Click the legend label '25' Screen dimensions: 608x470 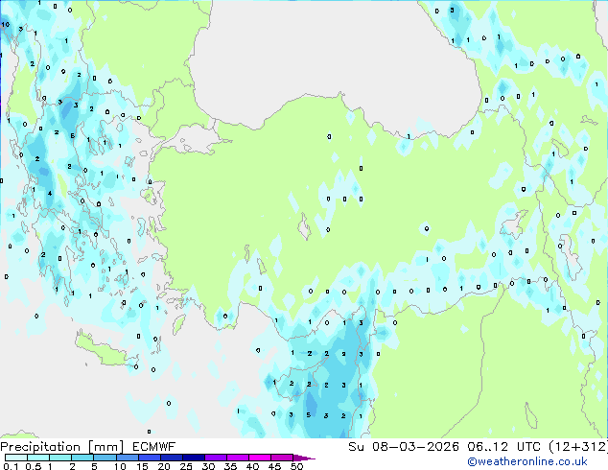tap(186, 466)
